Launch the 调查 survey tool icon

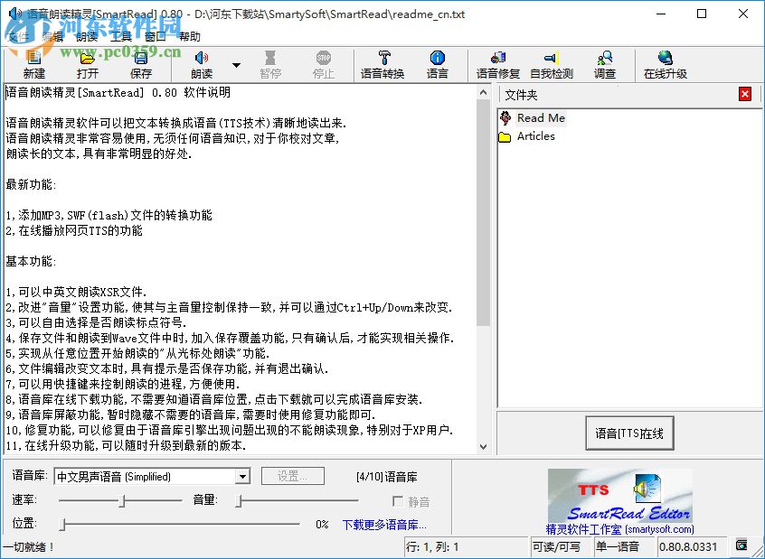pos(604,65)
